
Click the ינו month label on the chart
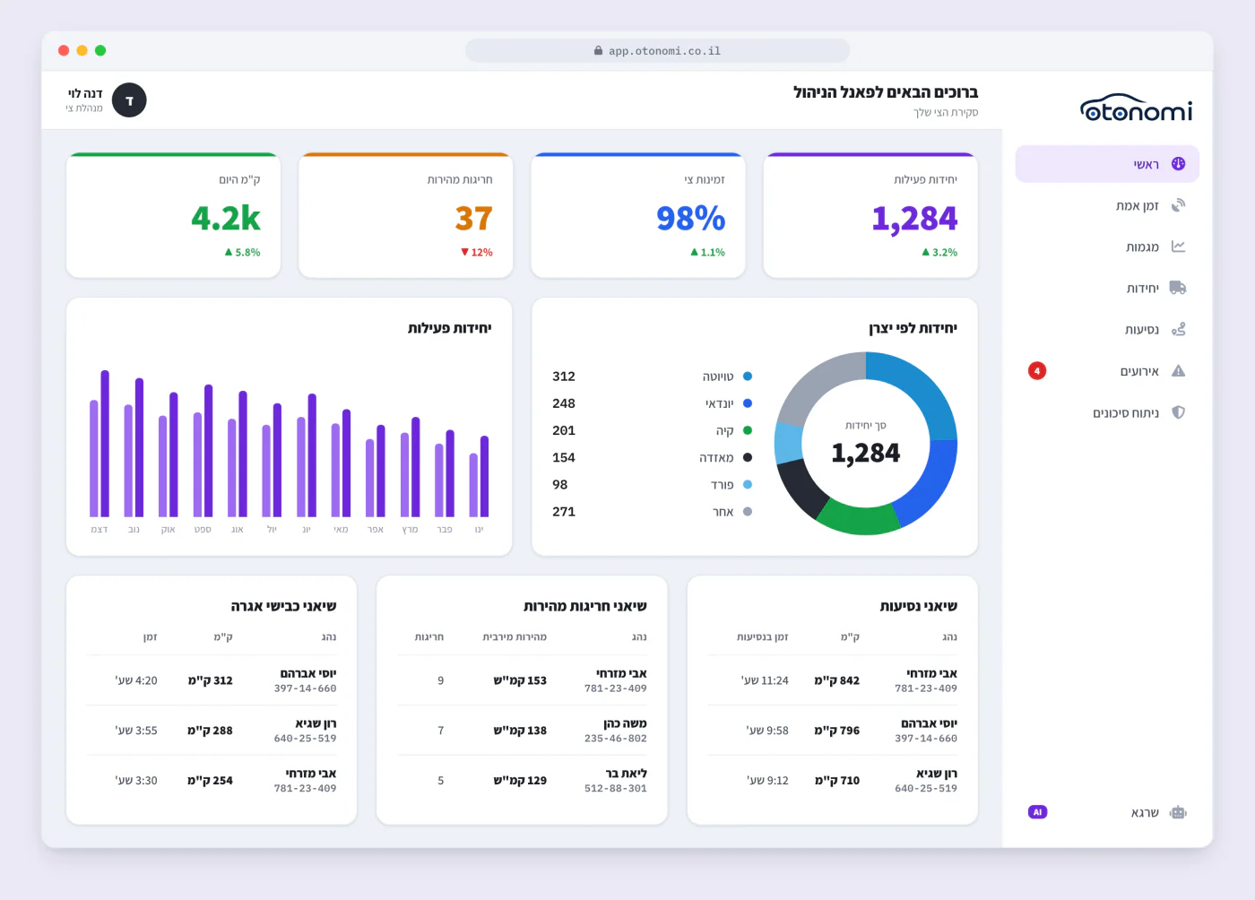(x=479, y=530)
